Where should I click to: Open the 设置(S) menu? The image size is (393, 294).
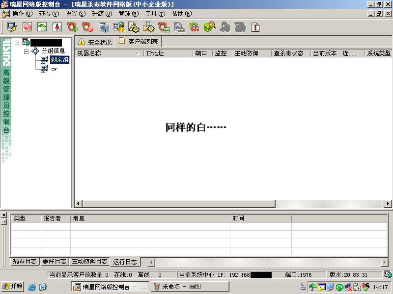click(x=76, y=14)
